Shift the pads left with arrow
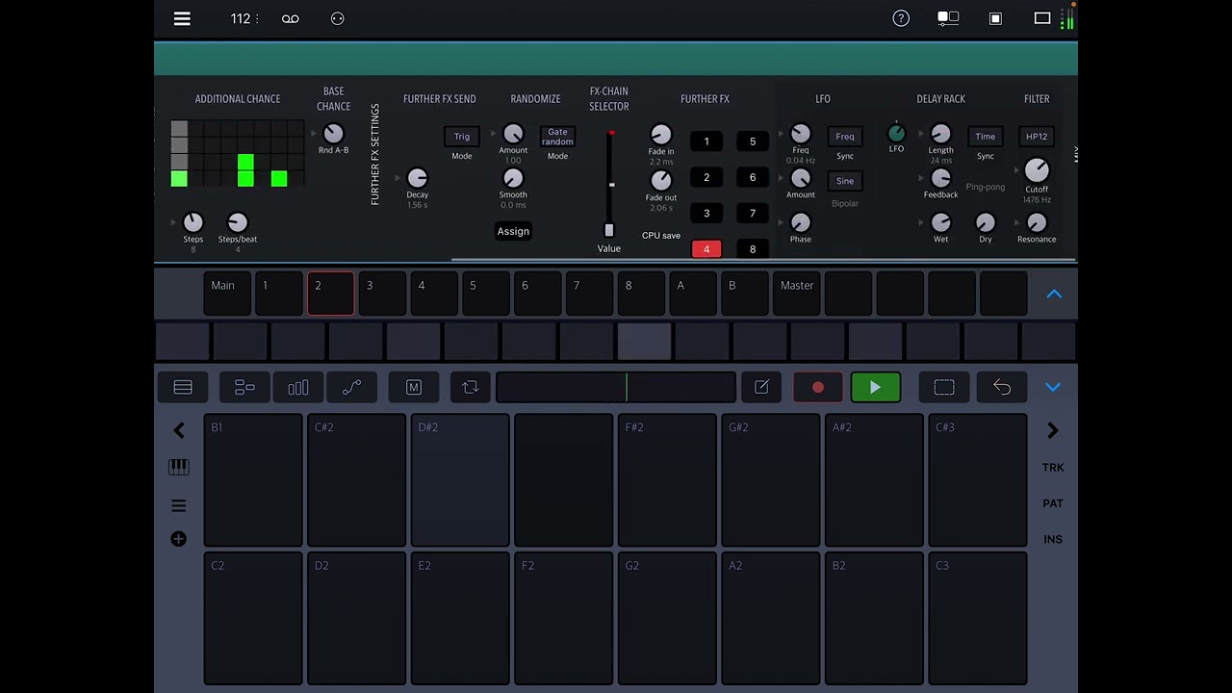 coord(179,431)
